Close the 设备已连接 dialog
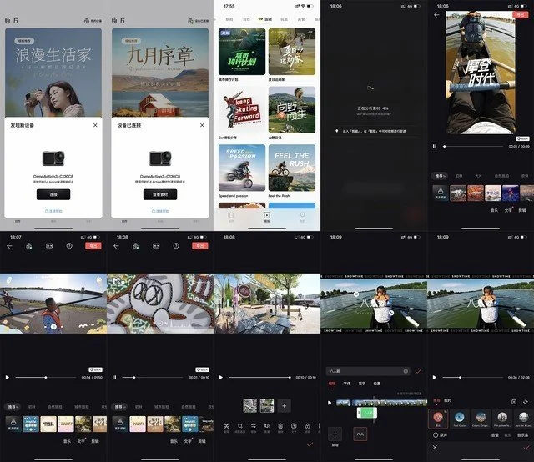This screenshot has width=534, height=462. [202, 125]
